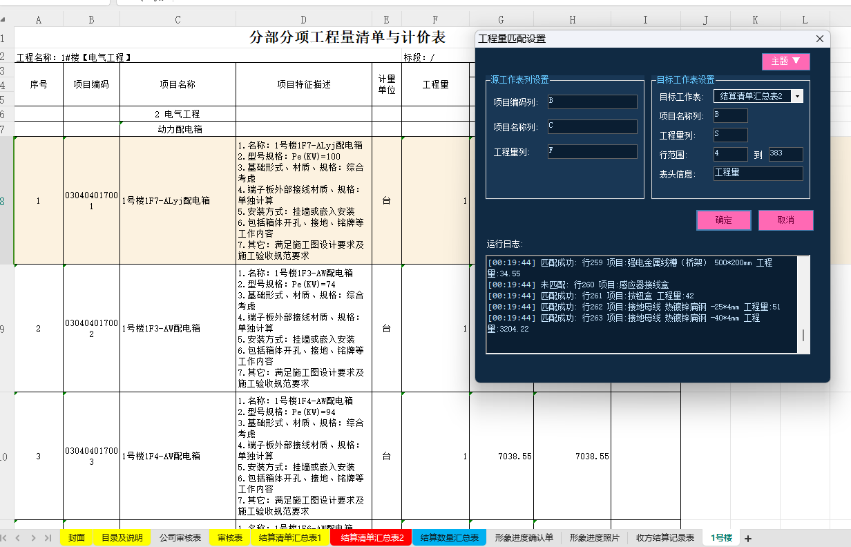Click the 项目特征描述 header cell
Viewport: 851px width, 547px height.
303,84
